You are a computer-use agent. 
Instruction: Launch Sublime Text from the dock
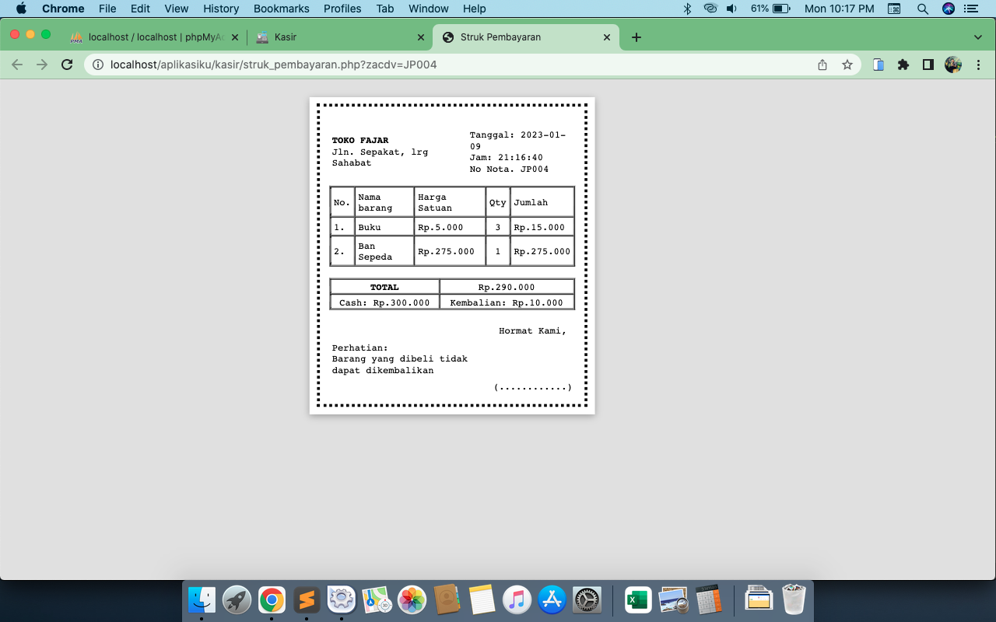307,599
